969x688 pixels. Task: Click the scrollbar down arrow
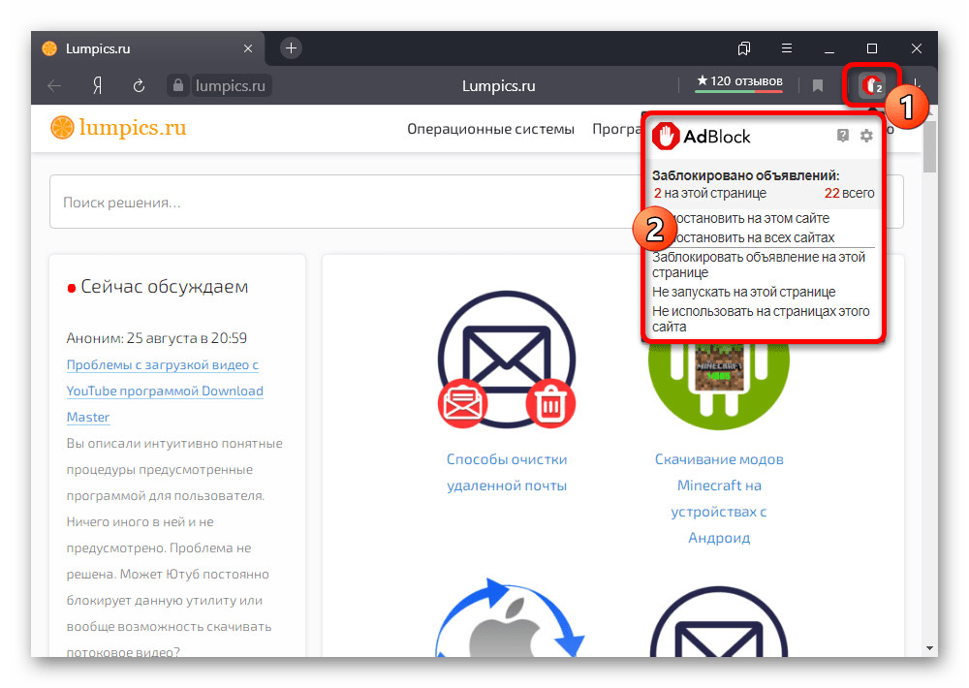coord(929,648)
